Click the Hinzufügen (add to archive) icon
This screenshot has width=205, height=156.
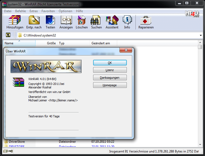[15, 20]
